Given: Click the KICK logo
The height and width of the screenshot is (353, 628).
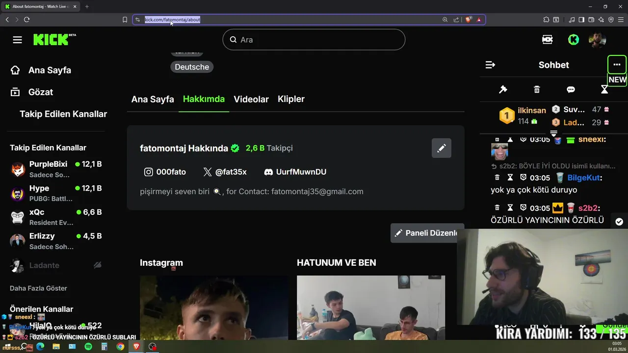Looking at the screenshot, I should coord(54,39).
